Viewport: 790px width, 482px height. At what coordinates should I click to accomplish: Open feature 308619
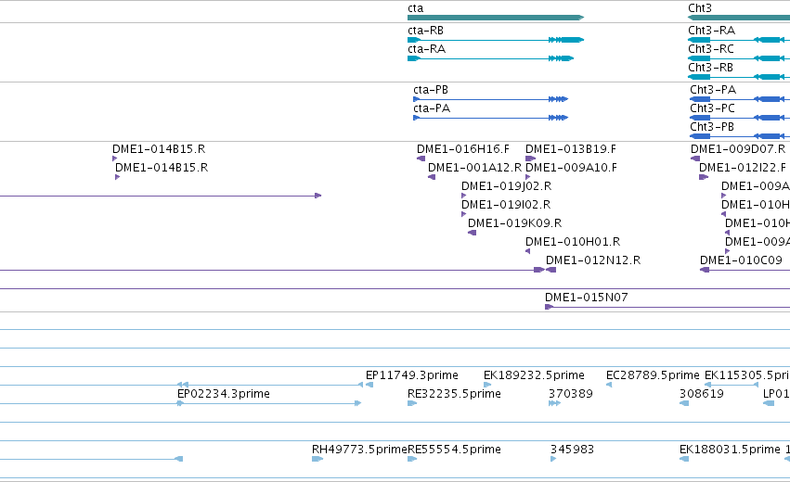[702, 395]
